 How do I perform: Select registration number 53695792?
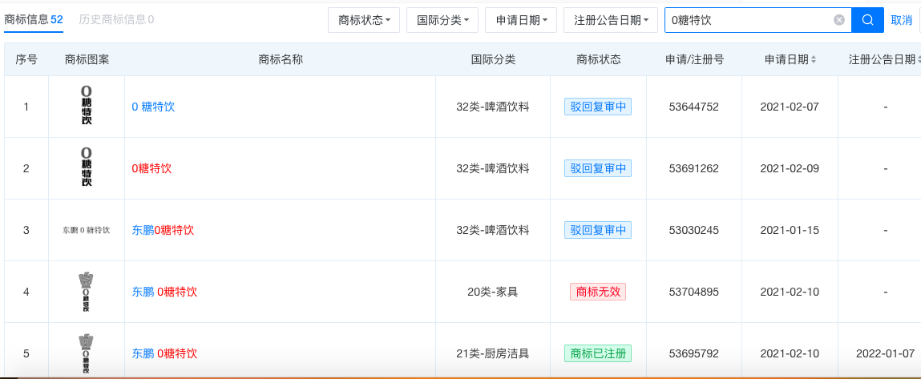[x=693, y=353]
